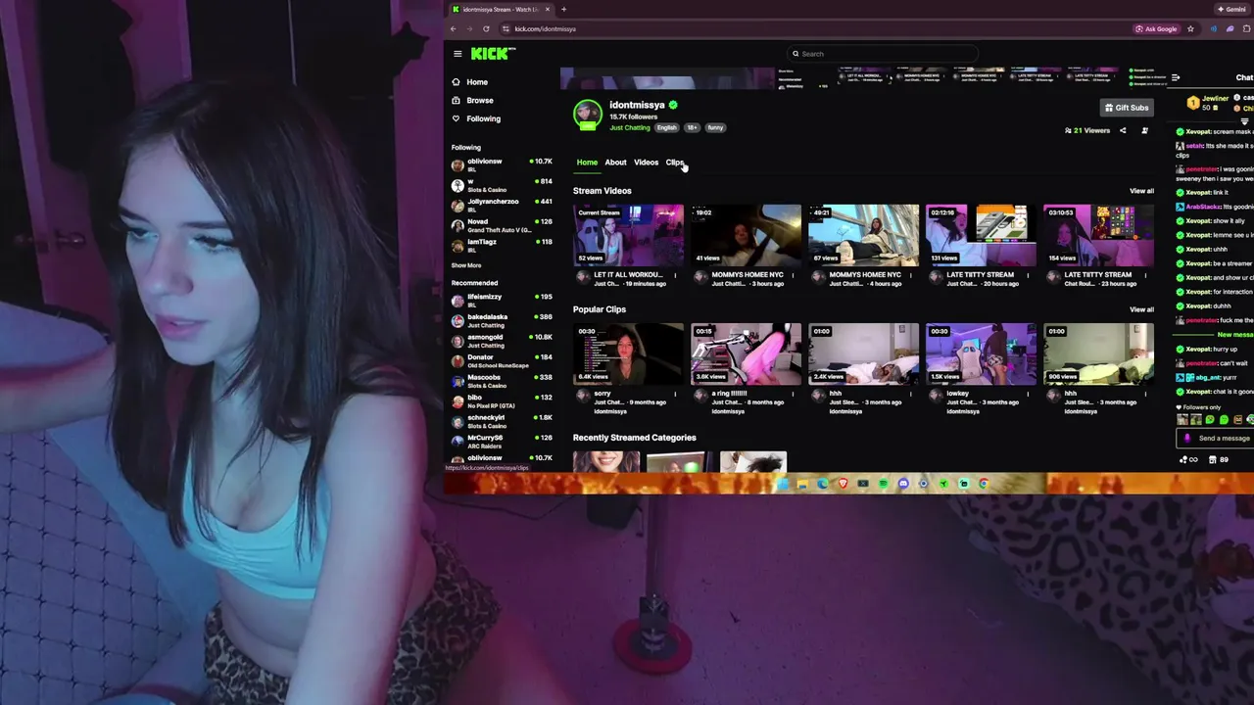
Task: Open oblivionsw in Following list
Action: pos(502,164)
